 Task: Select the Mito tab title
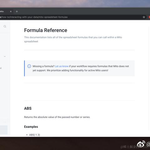pyautogui.click(x=2, y=12)
